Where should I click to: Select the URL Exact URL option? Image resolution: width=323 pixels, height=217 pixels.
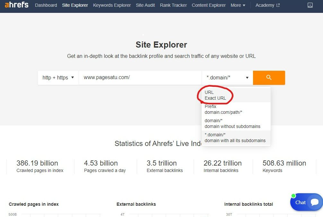[236, 95]
